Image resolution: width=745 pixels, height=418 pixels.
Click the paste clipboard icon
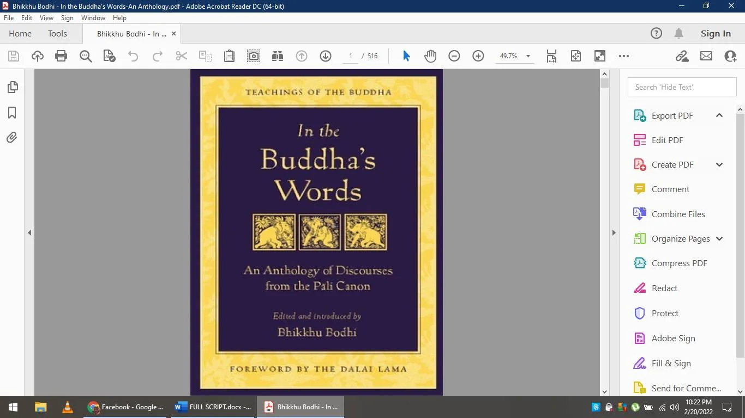pyautogui.click(x=229, y=56)
